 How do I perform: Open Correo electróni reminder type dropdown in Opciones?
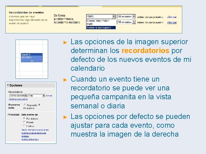pyautogui.click(x=18, y=96)
